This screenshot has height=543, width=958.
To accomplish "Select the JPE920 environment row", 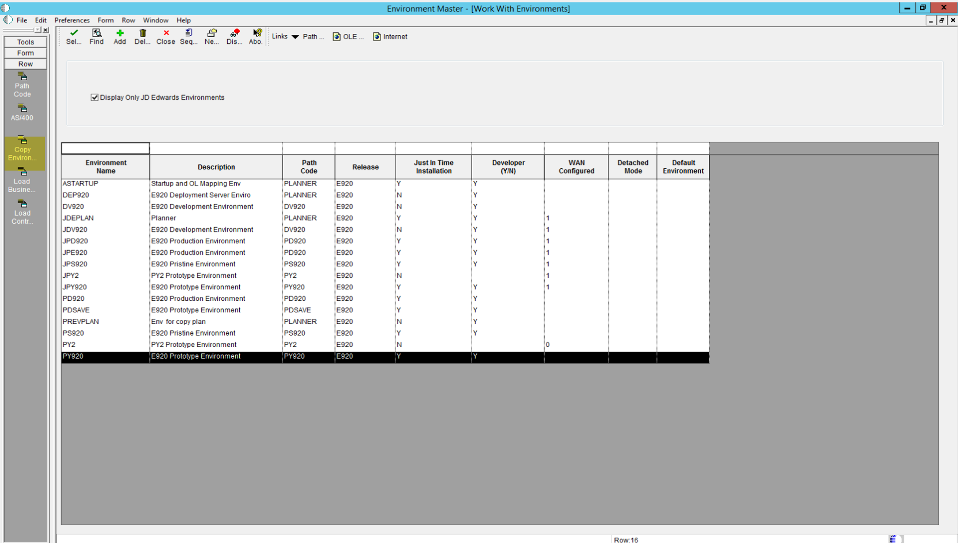I will click(x=385, y=253).
